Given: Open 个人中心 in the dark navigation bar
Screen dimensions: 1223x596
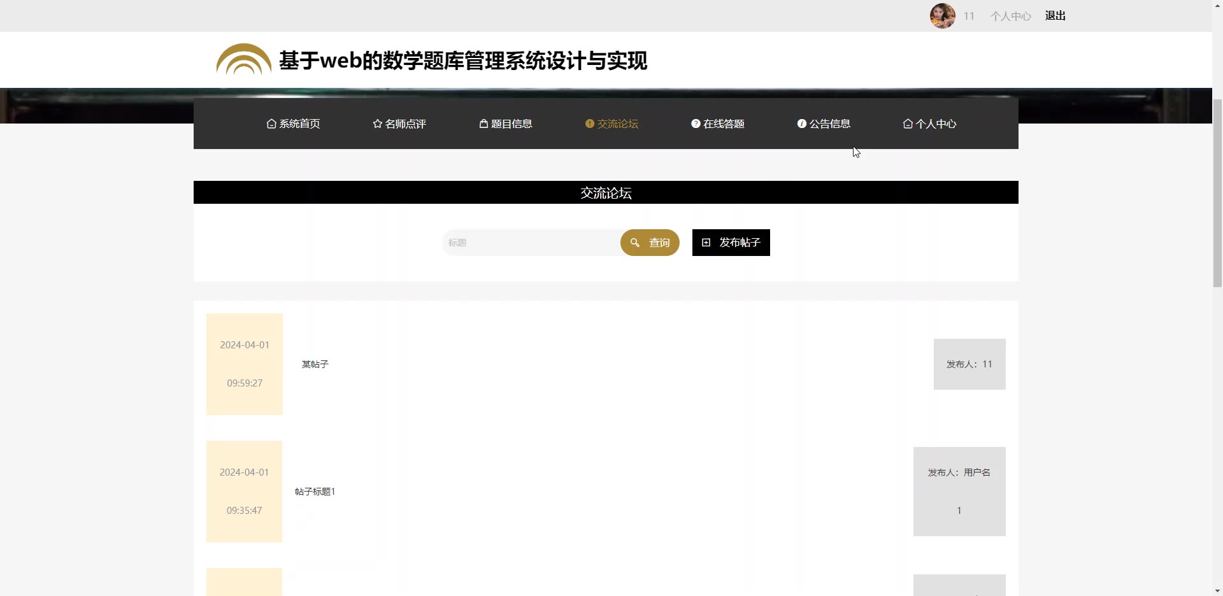Looking at the screenshot, I should (x=930, y=124).
